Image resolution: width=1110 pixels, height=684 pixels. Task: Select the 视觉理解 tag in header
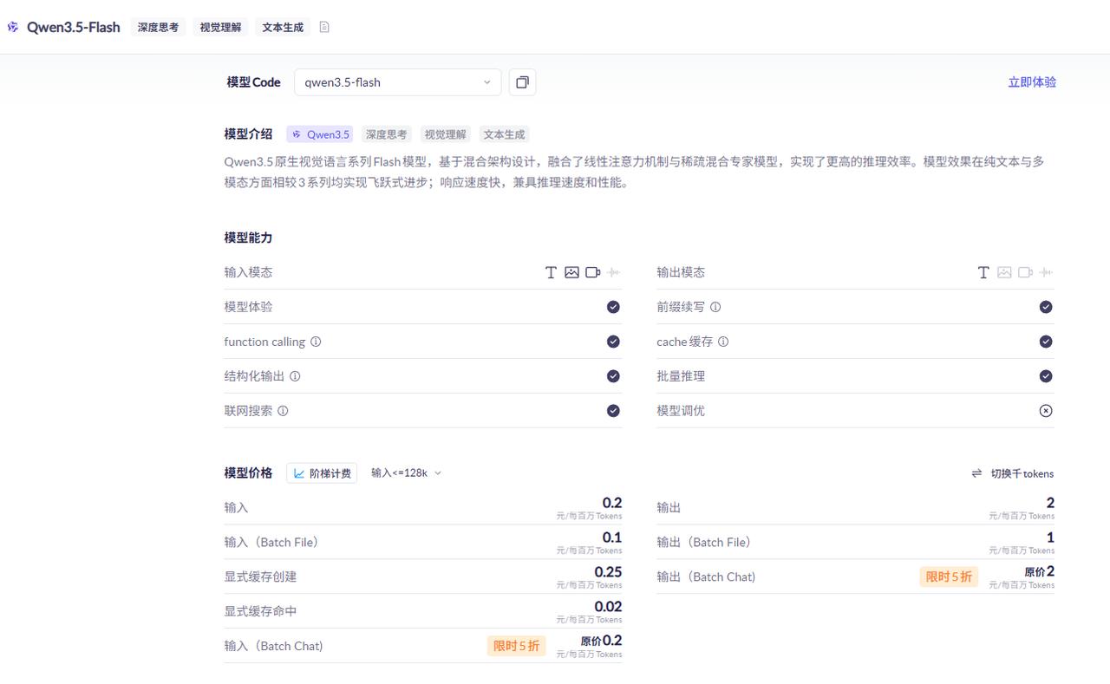pyautogui.click(x=220, y=27)
